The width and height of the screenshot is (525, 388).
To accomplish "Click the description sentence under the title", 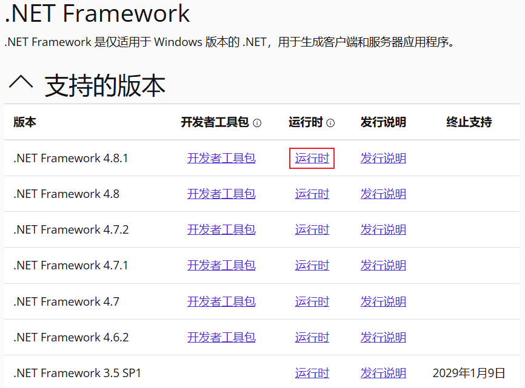I will click(230, 42).
